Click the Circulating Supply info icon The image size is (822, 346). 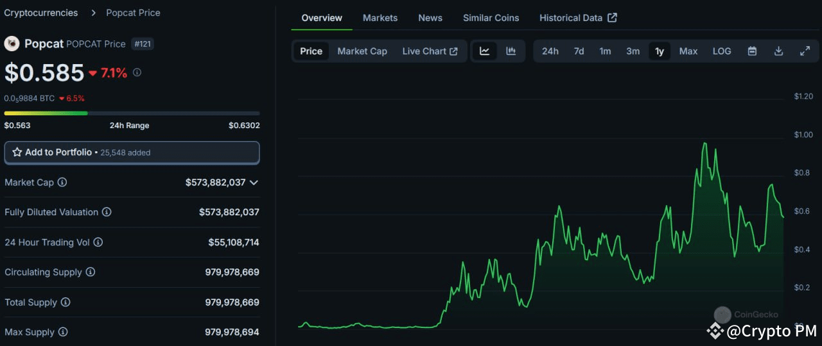click(91, 272)
